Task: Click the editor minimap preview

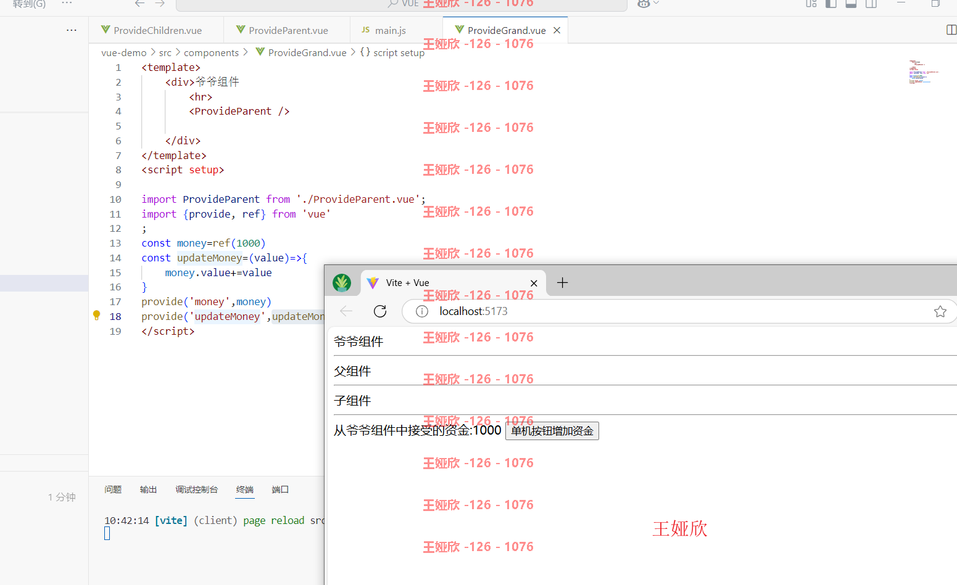Action: [x=923, y=72]
